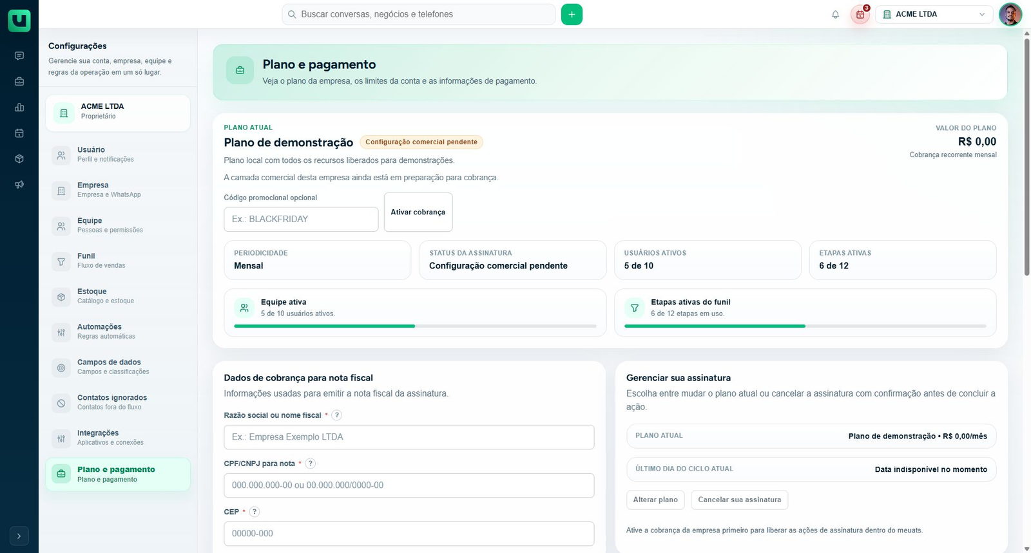This screenshot has width=1031, height=553.
Task: Click help icon next to Razão social
Action: coord(336,415)
